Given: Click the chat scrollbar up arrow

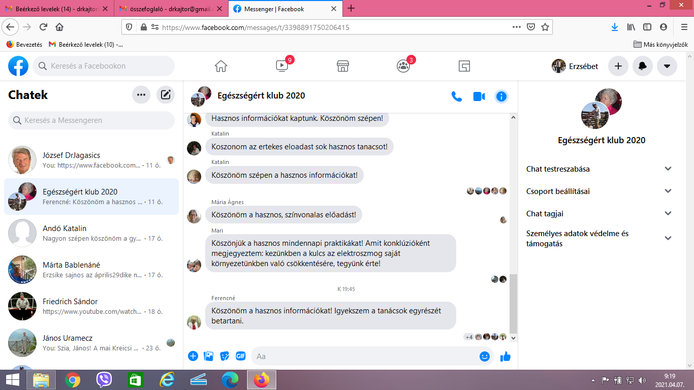Looking at the screenshot, I should click(513, 117).
